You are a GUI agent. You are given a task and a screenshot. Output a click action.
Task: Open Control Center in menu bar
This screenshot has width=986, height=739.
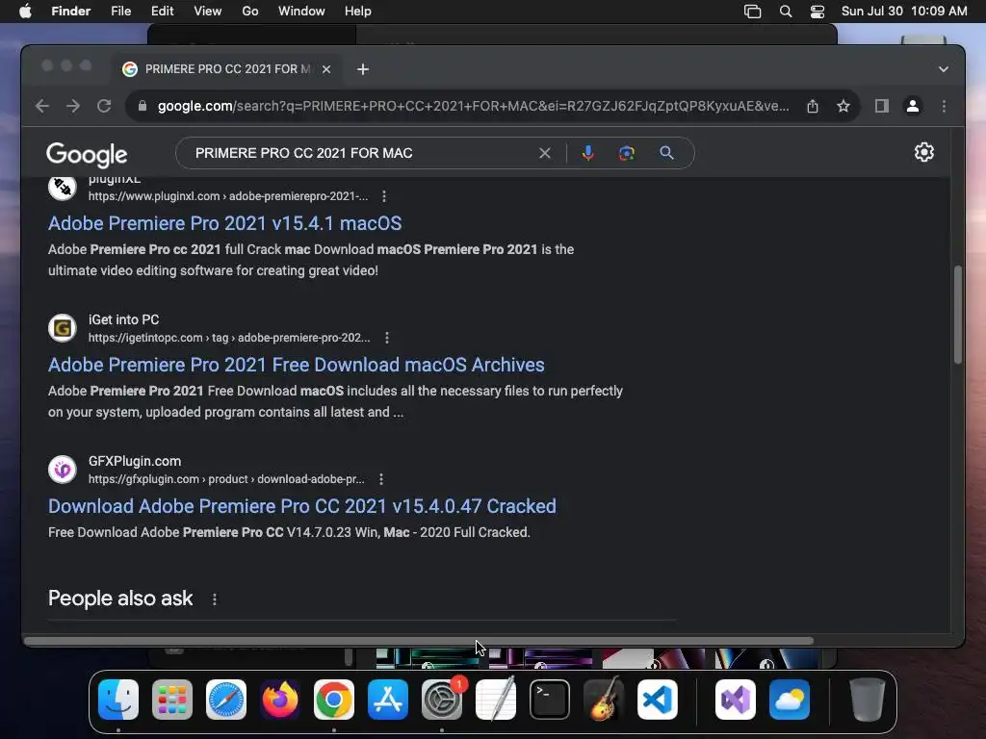(817, 12)
